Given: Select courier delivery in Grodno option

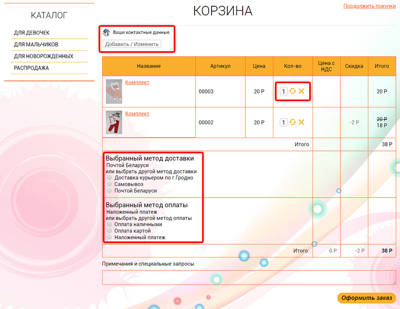Looking at the screenshot, I should (x=109, y=178).
